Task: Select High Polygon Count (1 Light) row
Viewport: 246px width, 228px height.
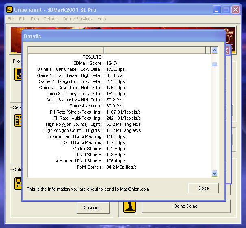Action: coord(120,124)
